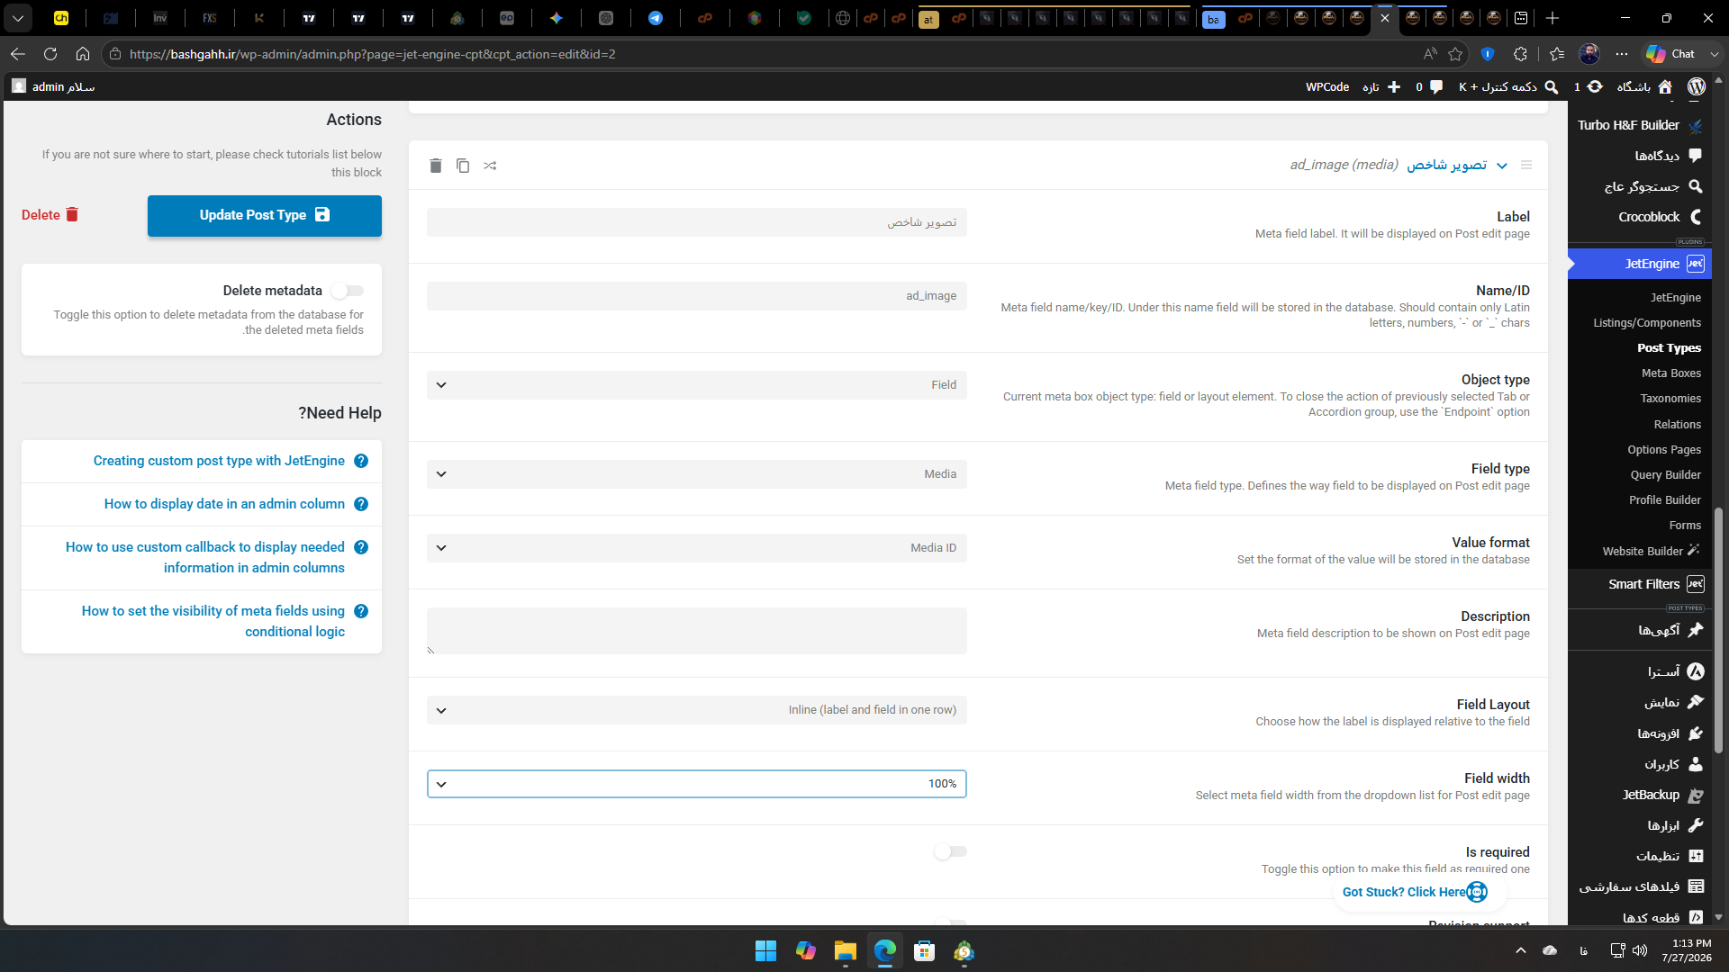Click Got Stuck? Click Here help
1729x972 pixels.
pyautogui.click(x=1414, y=892)
